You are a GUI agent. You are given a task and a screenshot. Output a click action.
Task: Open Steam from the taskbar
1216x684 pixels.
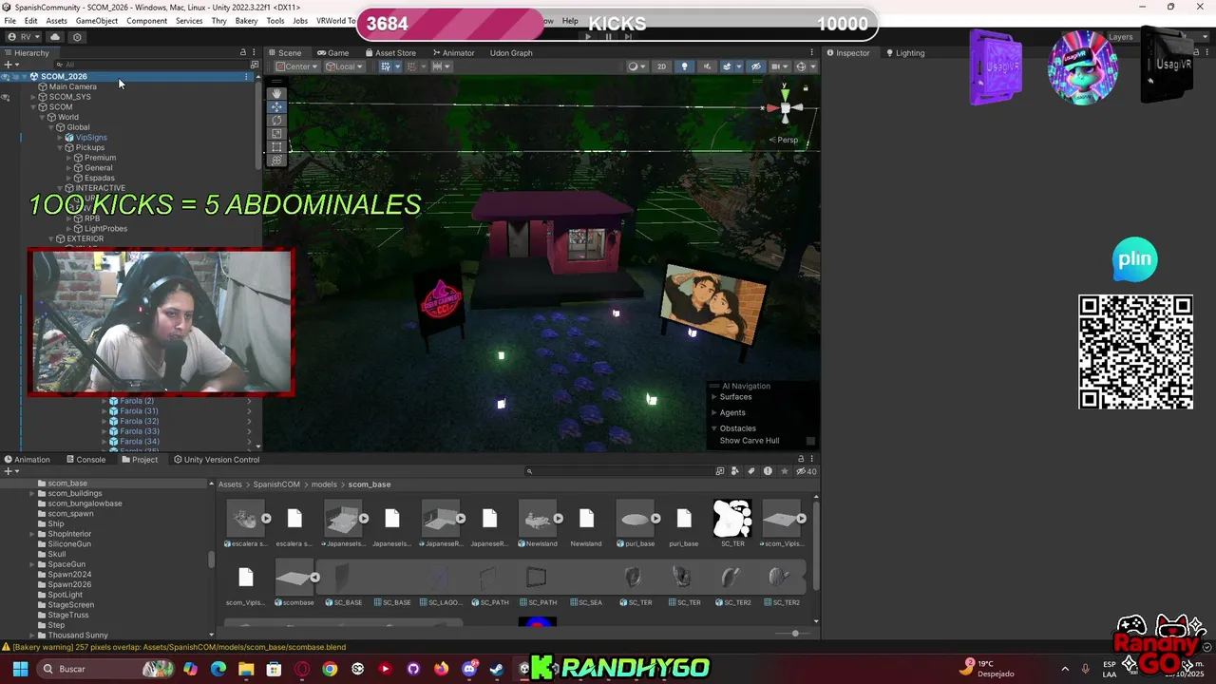(x=496, y=669)
